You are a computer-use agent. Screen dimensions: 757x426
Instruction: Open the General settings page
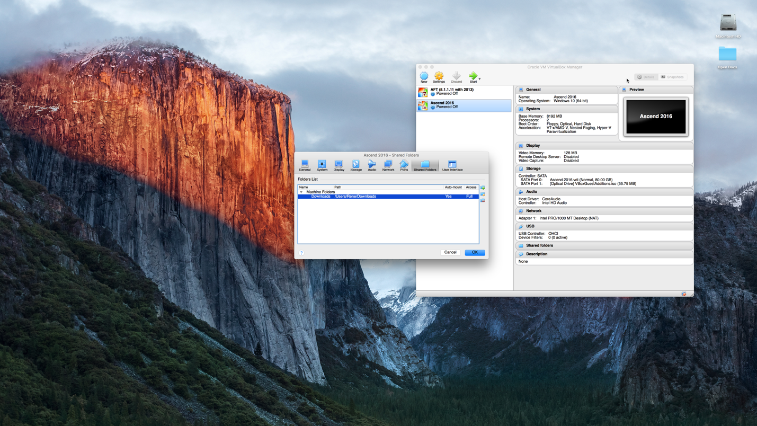pyautogui.click(x=305, y=166)
